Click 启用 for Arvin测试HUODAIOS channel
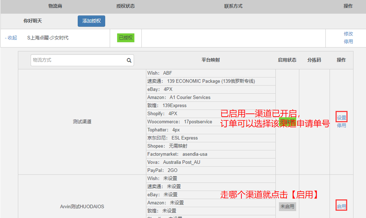 [342, 207]
